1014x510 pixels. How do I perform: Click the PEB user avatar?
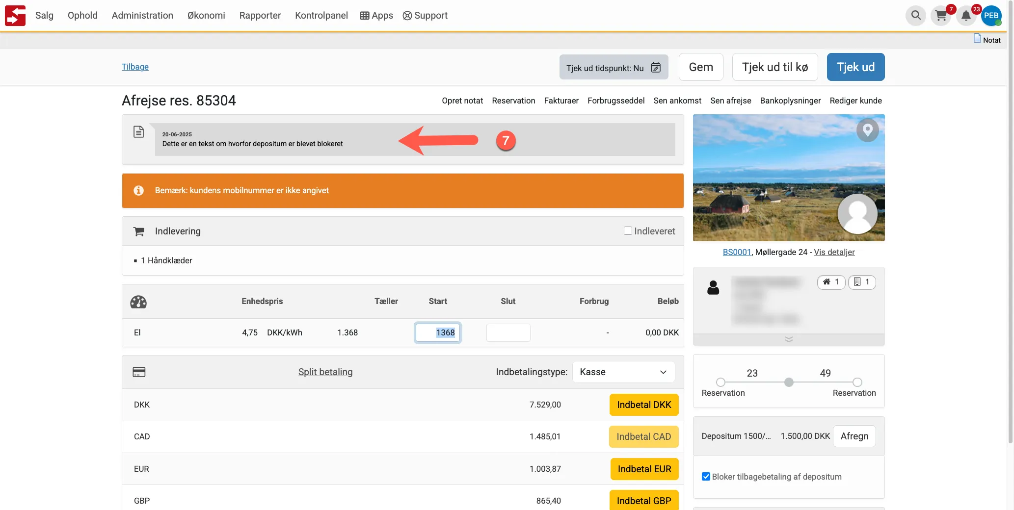click(x=991, y=16)
